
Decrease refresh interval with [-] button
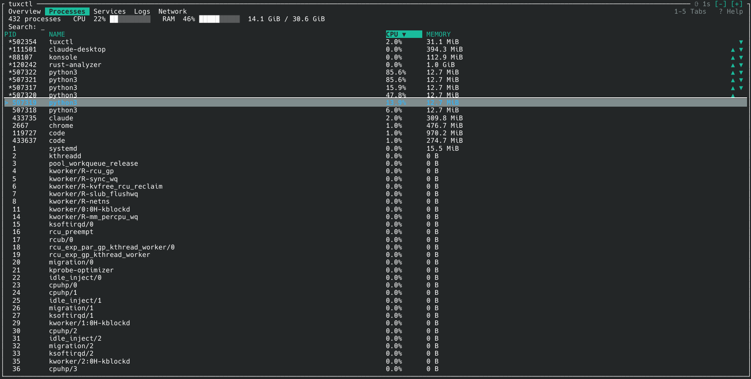pyautogui.click(x=721, y=4)
